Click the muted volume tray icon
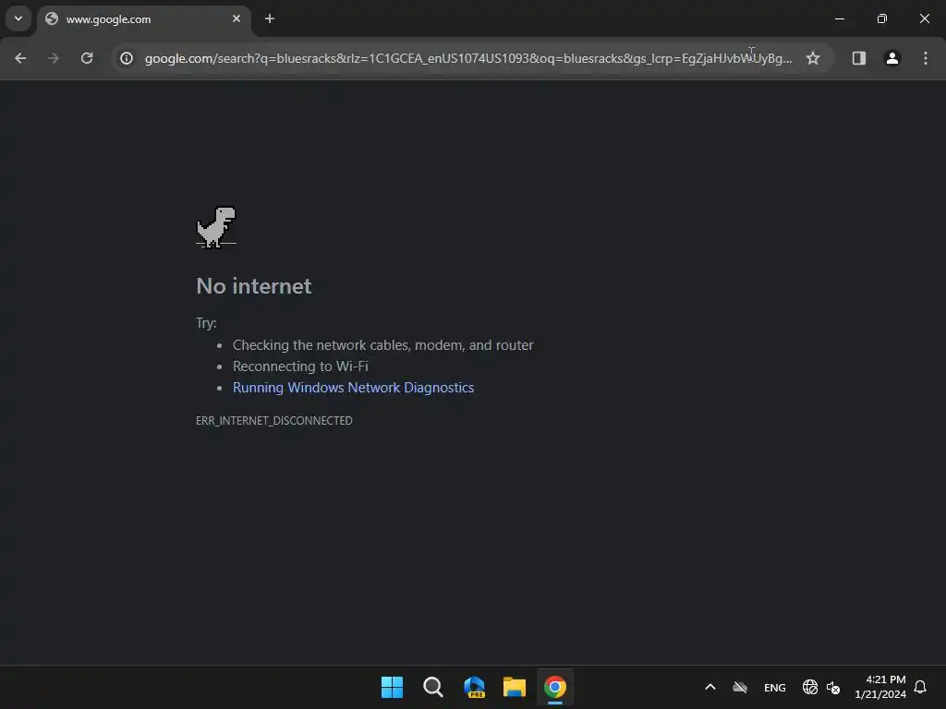The image size is (946, 709). (834, 687)
